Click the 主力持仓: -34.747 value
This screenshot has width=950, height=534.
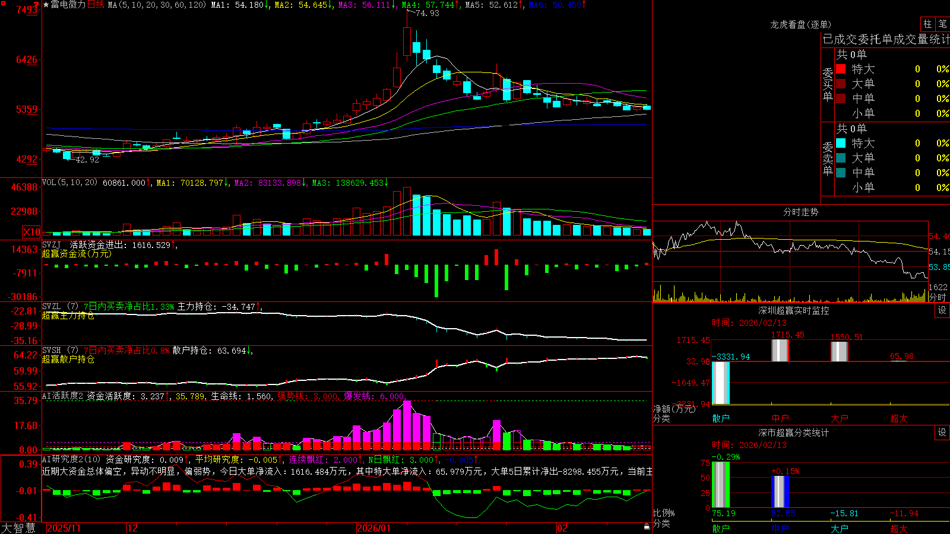218,307
